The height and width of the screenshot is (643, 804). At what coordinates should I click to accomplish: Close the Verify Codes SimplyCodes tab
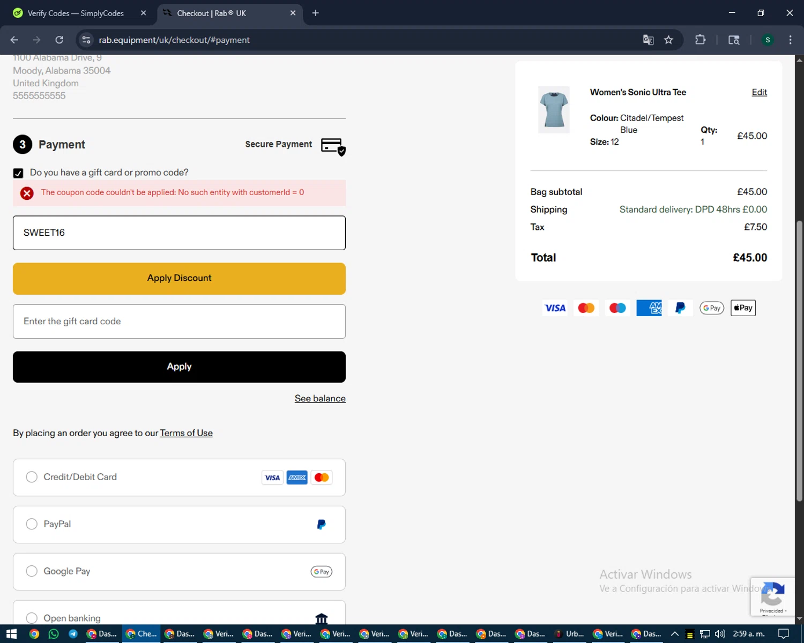pyautogui.click(x=144, y=13)
